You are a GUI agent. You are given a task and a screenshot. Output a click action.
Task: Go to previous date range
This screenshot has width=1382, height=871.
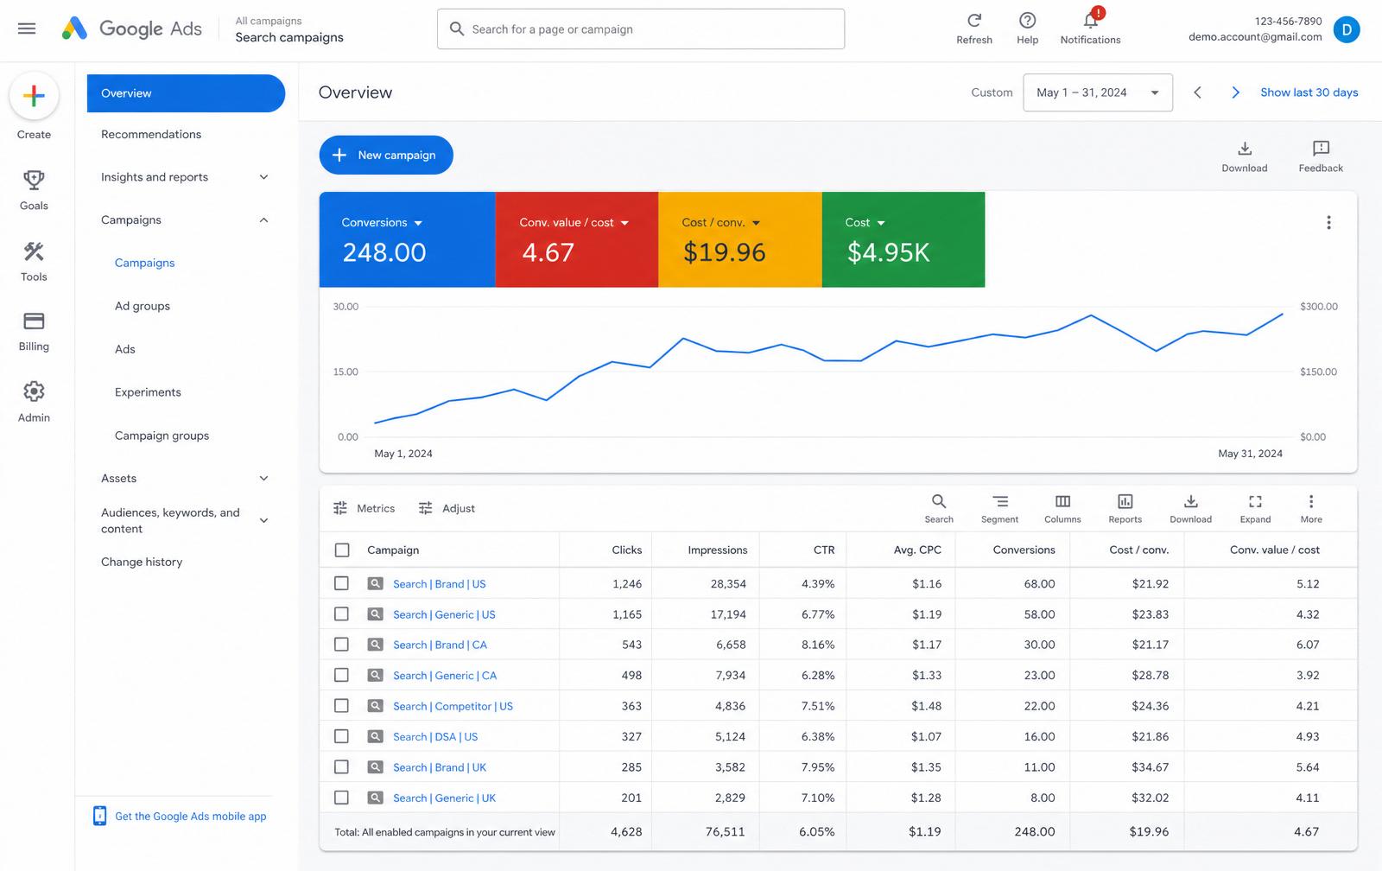[x=1197, y=92]
